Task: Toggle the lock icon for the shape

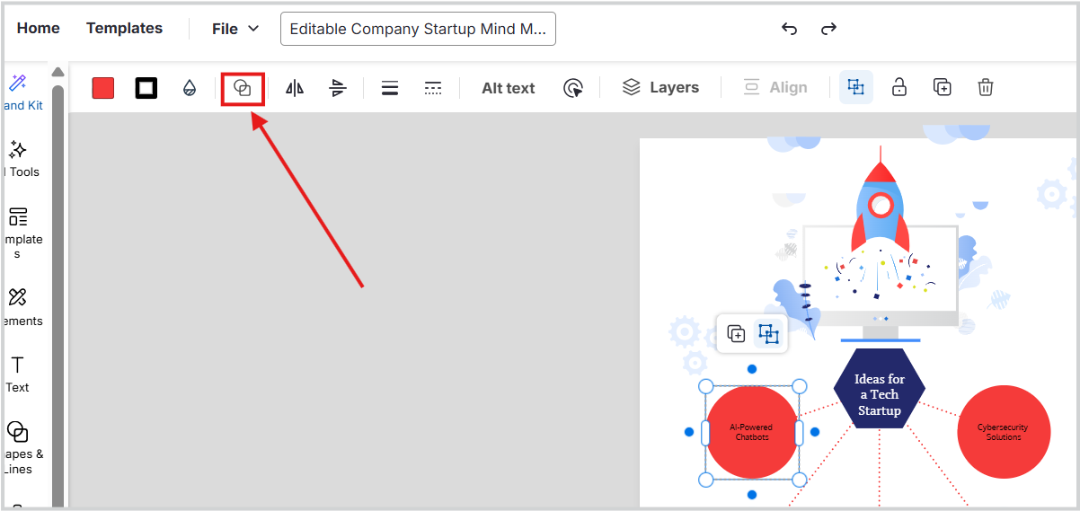Action: pos(899,87)
